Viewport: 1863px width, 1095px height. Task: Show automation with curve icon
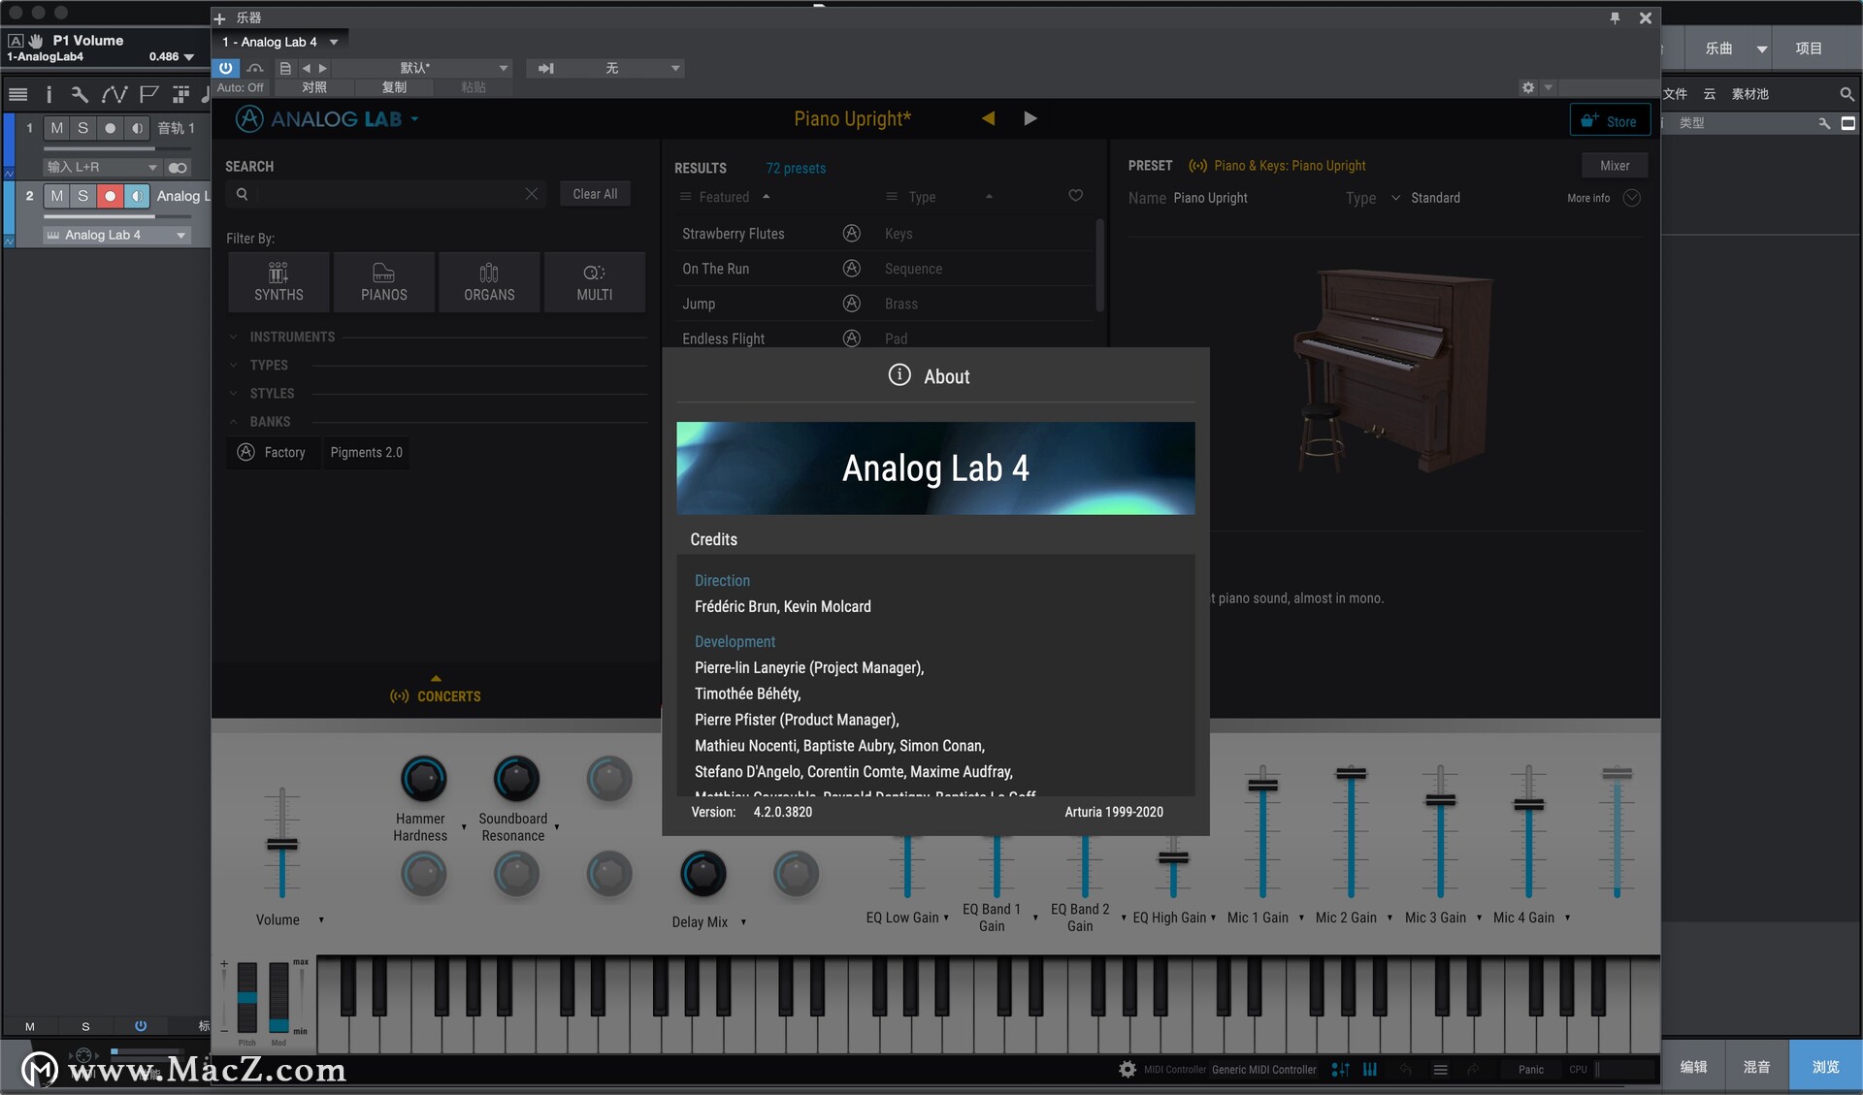point(114,94)
